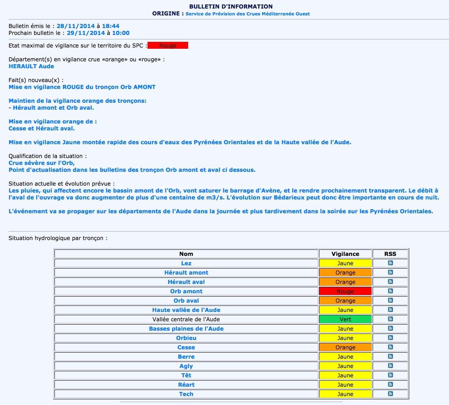
Task: Open RSS feed for Hérault amont
Action: (x=390, y=272)
